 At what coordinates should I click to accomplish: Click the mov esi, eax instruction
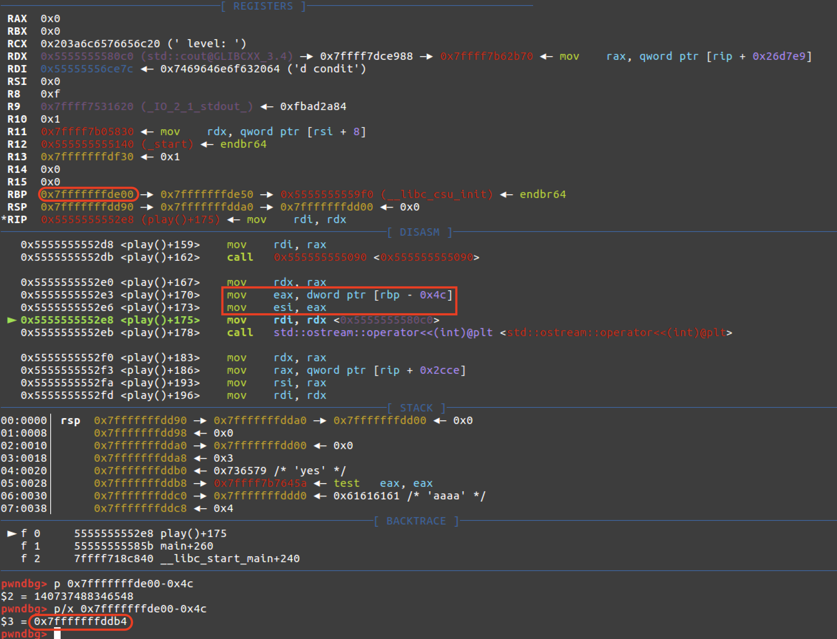[x=276, y=307]
